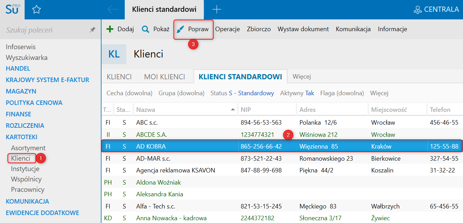Select the ABCDE S.A. client row
This screenshot has height=223, width=463.
pos(282,134)
